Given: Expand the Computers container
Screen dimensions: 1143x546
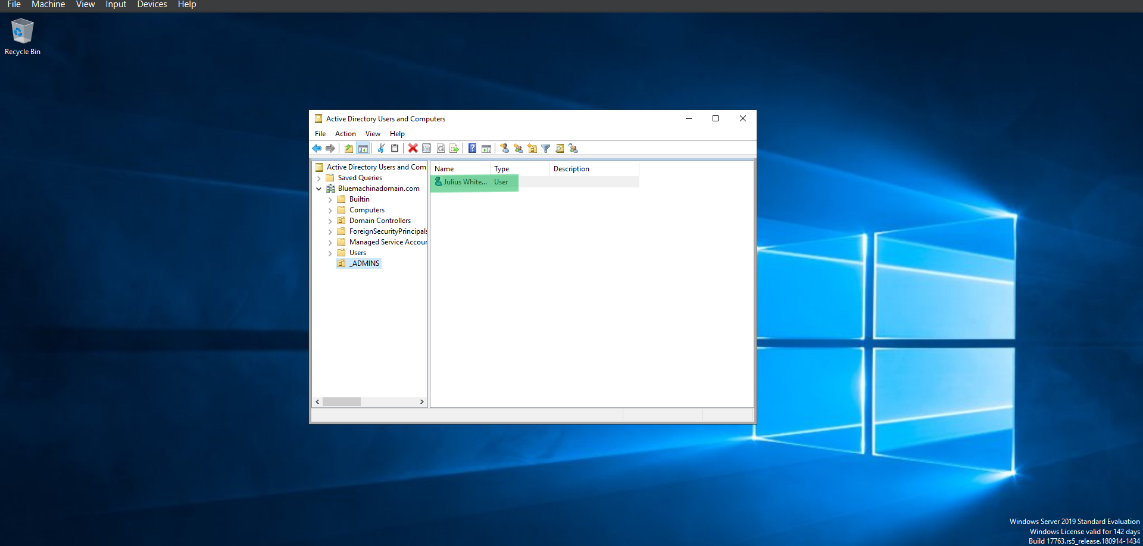Looking at the screenshot, I should click(x=330, y=211).
